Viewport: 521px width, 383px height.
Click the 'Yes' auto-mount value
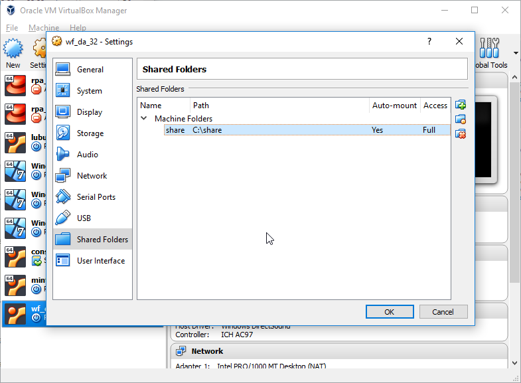point(377,130)
